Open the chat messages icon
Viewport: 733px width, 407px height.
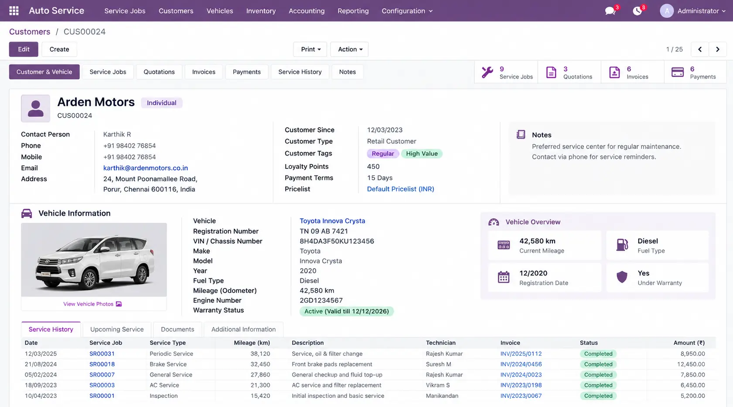point(610,11)
